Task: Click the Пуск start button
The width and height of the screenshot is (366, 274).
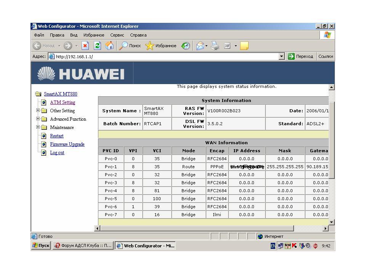Action: coord(41,245)
